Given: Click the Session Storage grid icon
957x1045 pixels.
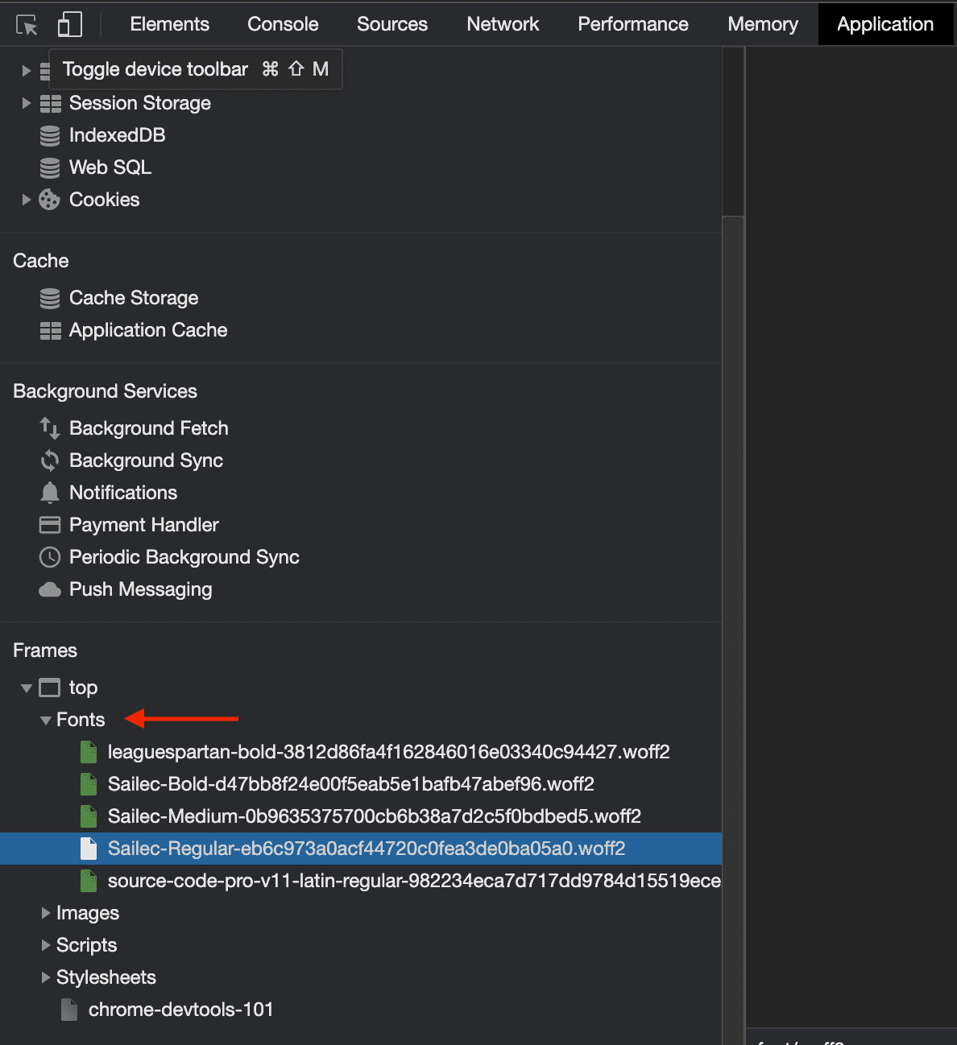Looking at the screenshot, I should pos(50,103).
